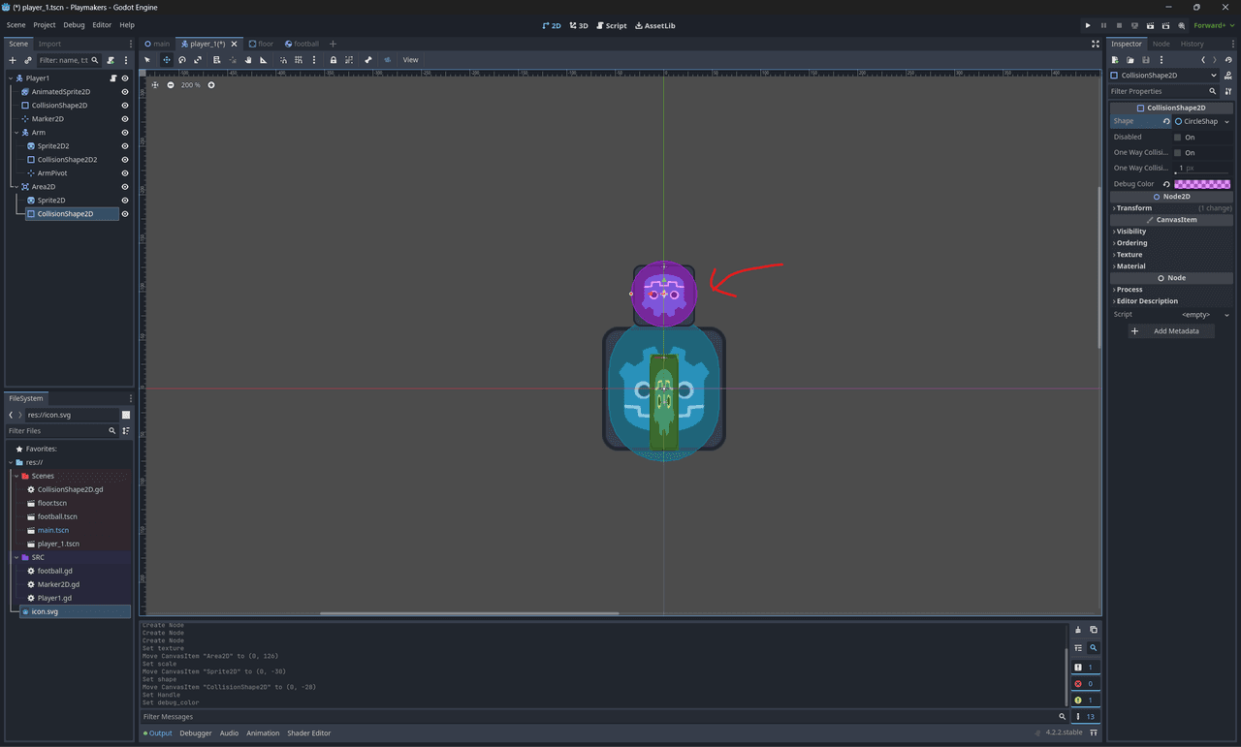Hide the Marker2D node
The height and width of the screenshot is (747, 1241).
[x=125, y=119]
